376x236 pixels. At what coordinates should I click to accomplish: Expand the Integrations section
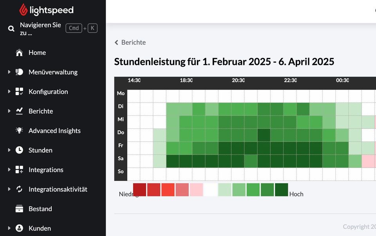(9, 169)
